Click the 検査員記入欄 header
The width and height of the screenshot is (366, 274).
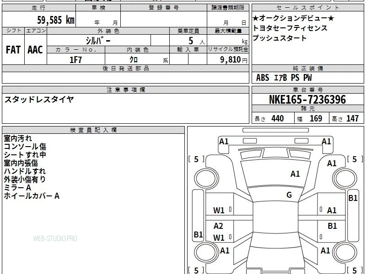coord(93,130)
